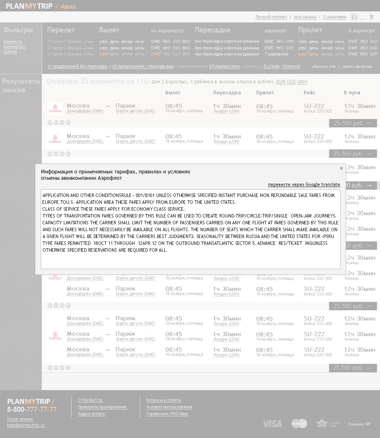Click third info icon under the second result
The width and height of the screenshot is (380, 438).
[x=62, y=154]
